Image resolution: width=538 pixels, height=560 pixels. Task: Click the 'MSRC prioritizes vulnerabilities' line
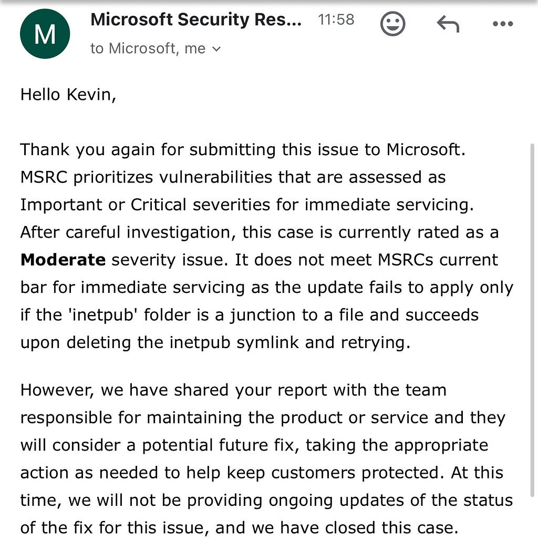tap(233, 177)
